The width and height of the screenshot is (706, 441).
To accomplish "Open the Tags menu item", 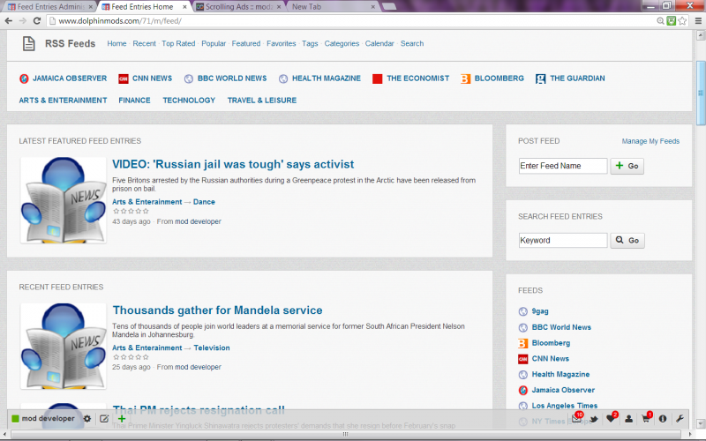I will [310, 43].
